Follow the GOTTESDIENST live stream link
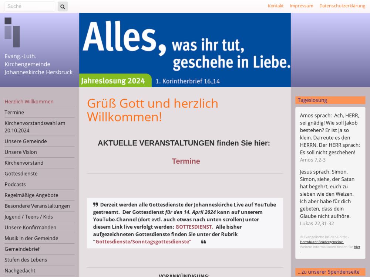Viewport: 370px width, 277px height. (x=194, y=227)
